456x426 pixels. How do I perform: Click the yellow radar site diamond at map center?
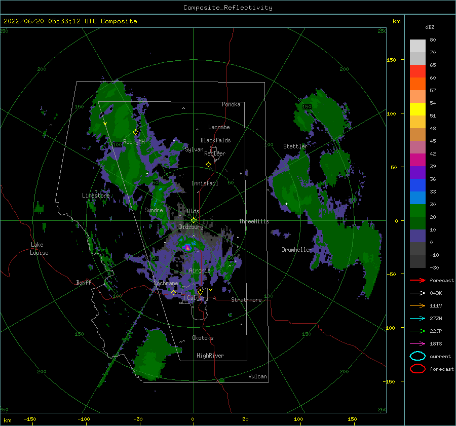(x=194, y=220)
